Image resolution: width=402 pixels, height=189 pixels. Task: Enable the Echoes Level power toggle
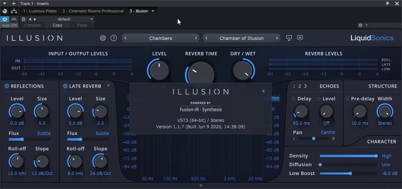pos(318,99)
